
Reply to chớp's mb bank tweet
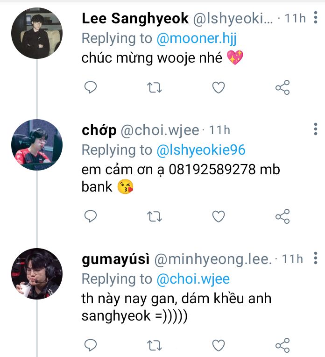pyautogui.click(x=91, y=216)
